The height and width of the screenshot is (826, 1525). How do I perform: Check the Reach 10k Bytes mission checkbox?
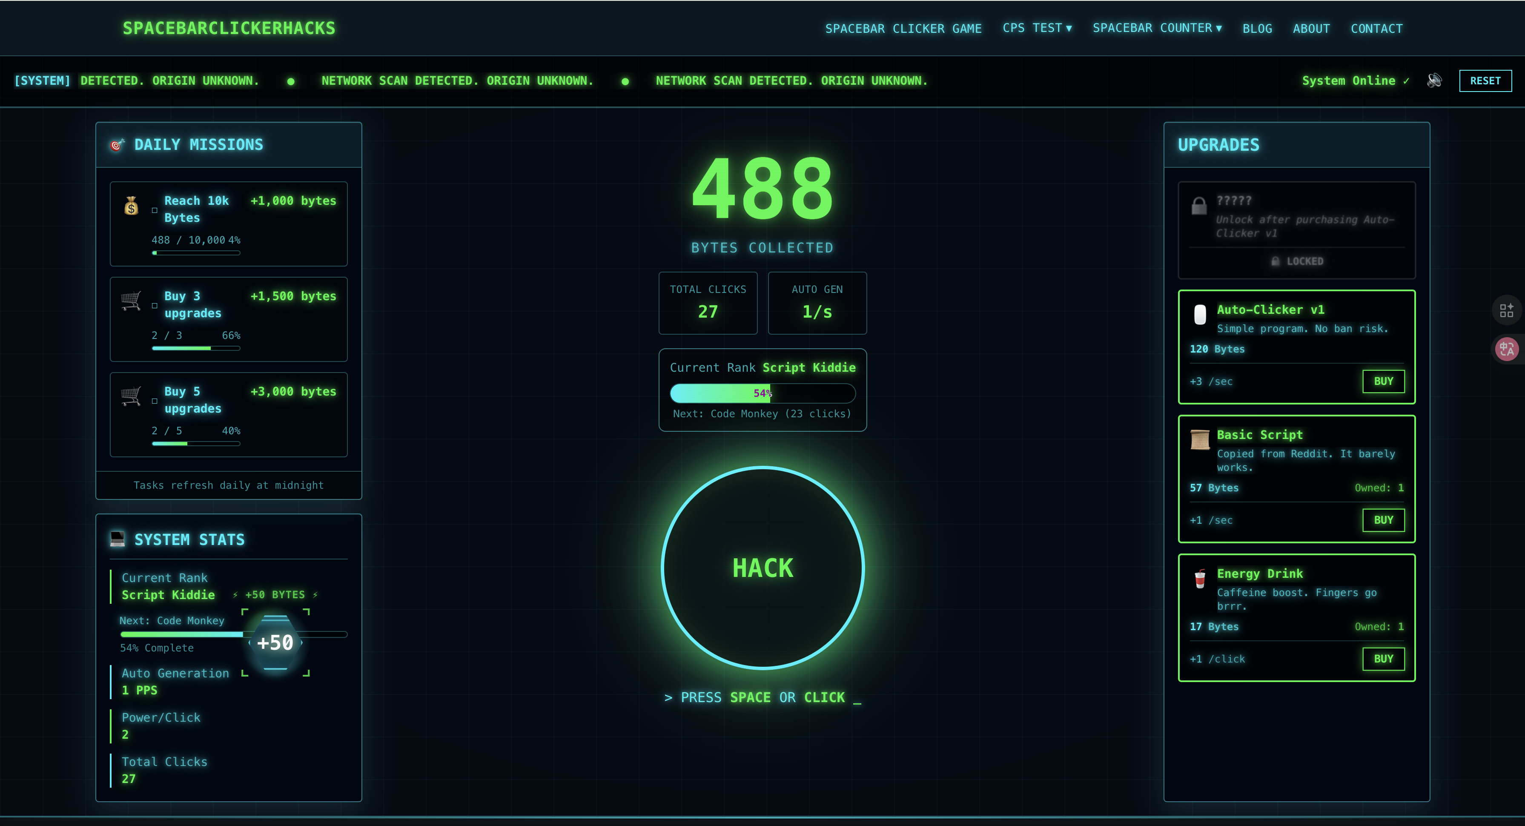pos(155,209)
